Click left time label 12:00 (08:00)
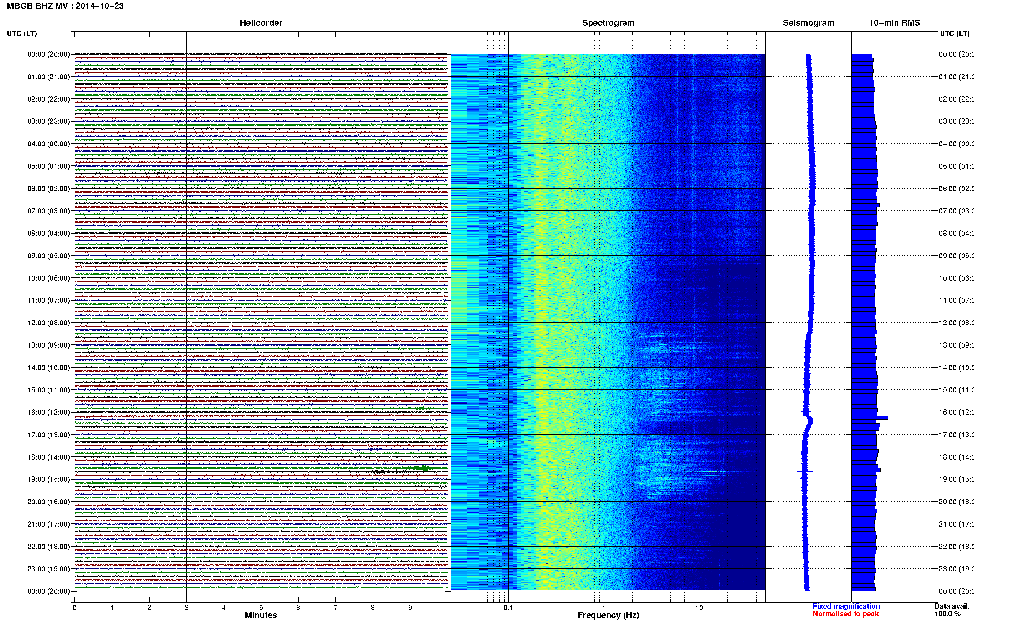This screenshot has height=634, width=1014. (48, 322)
